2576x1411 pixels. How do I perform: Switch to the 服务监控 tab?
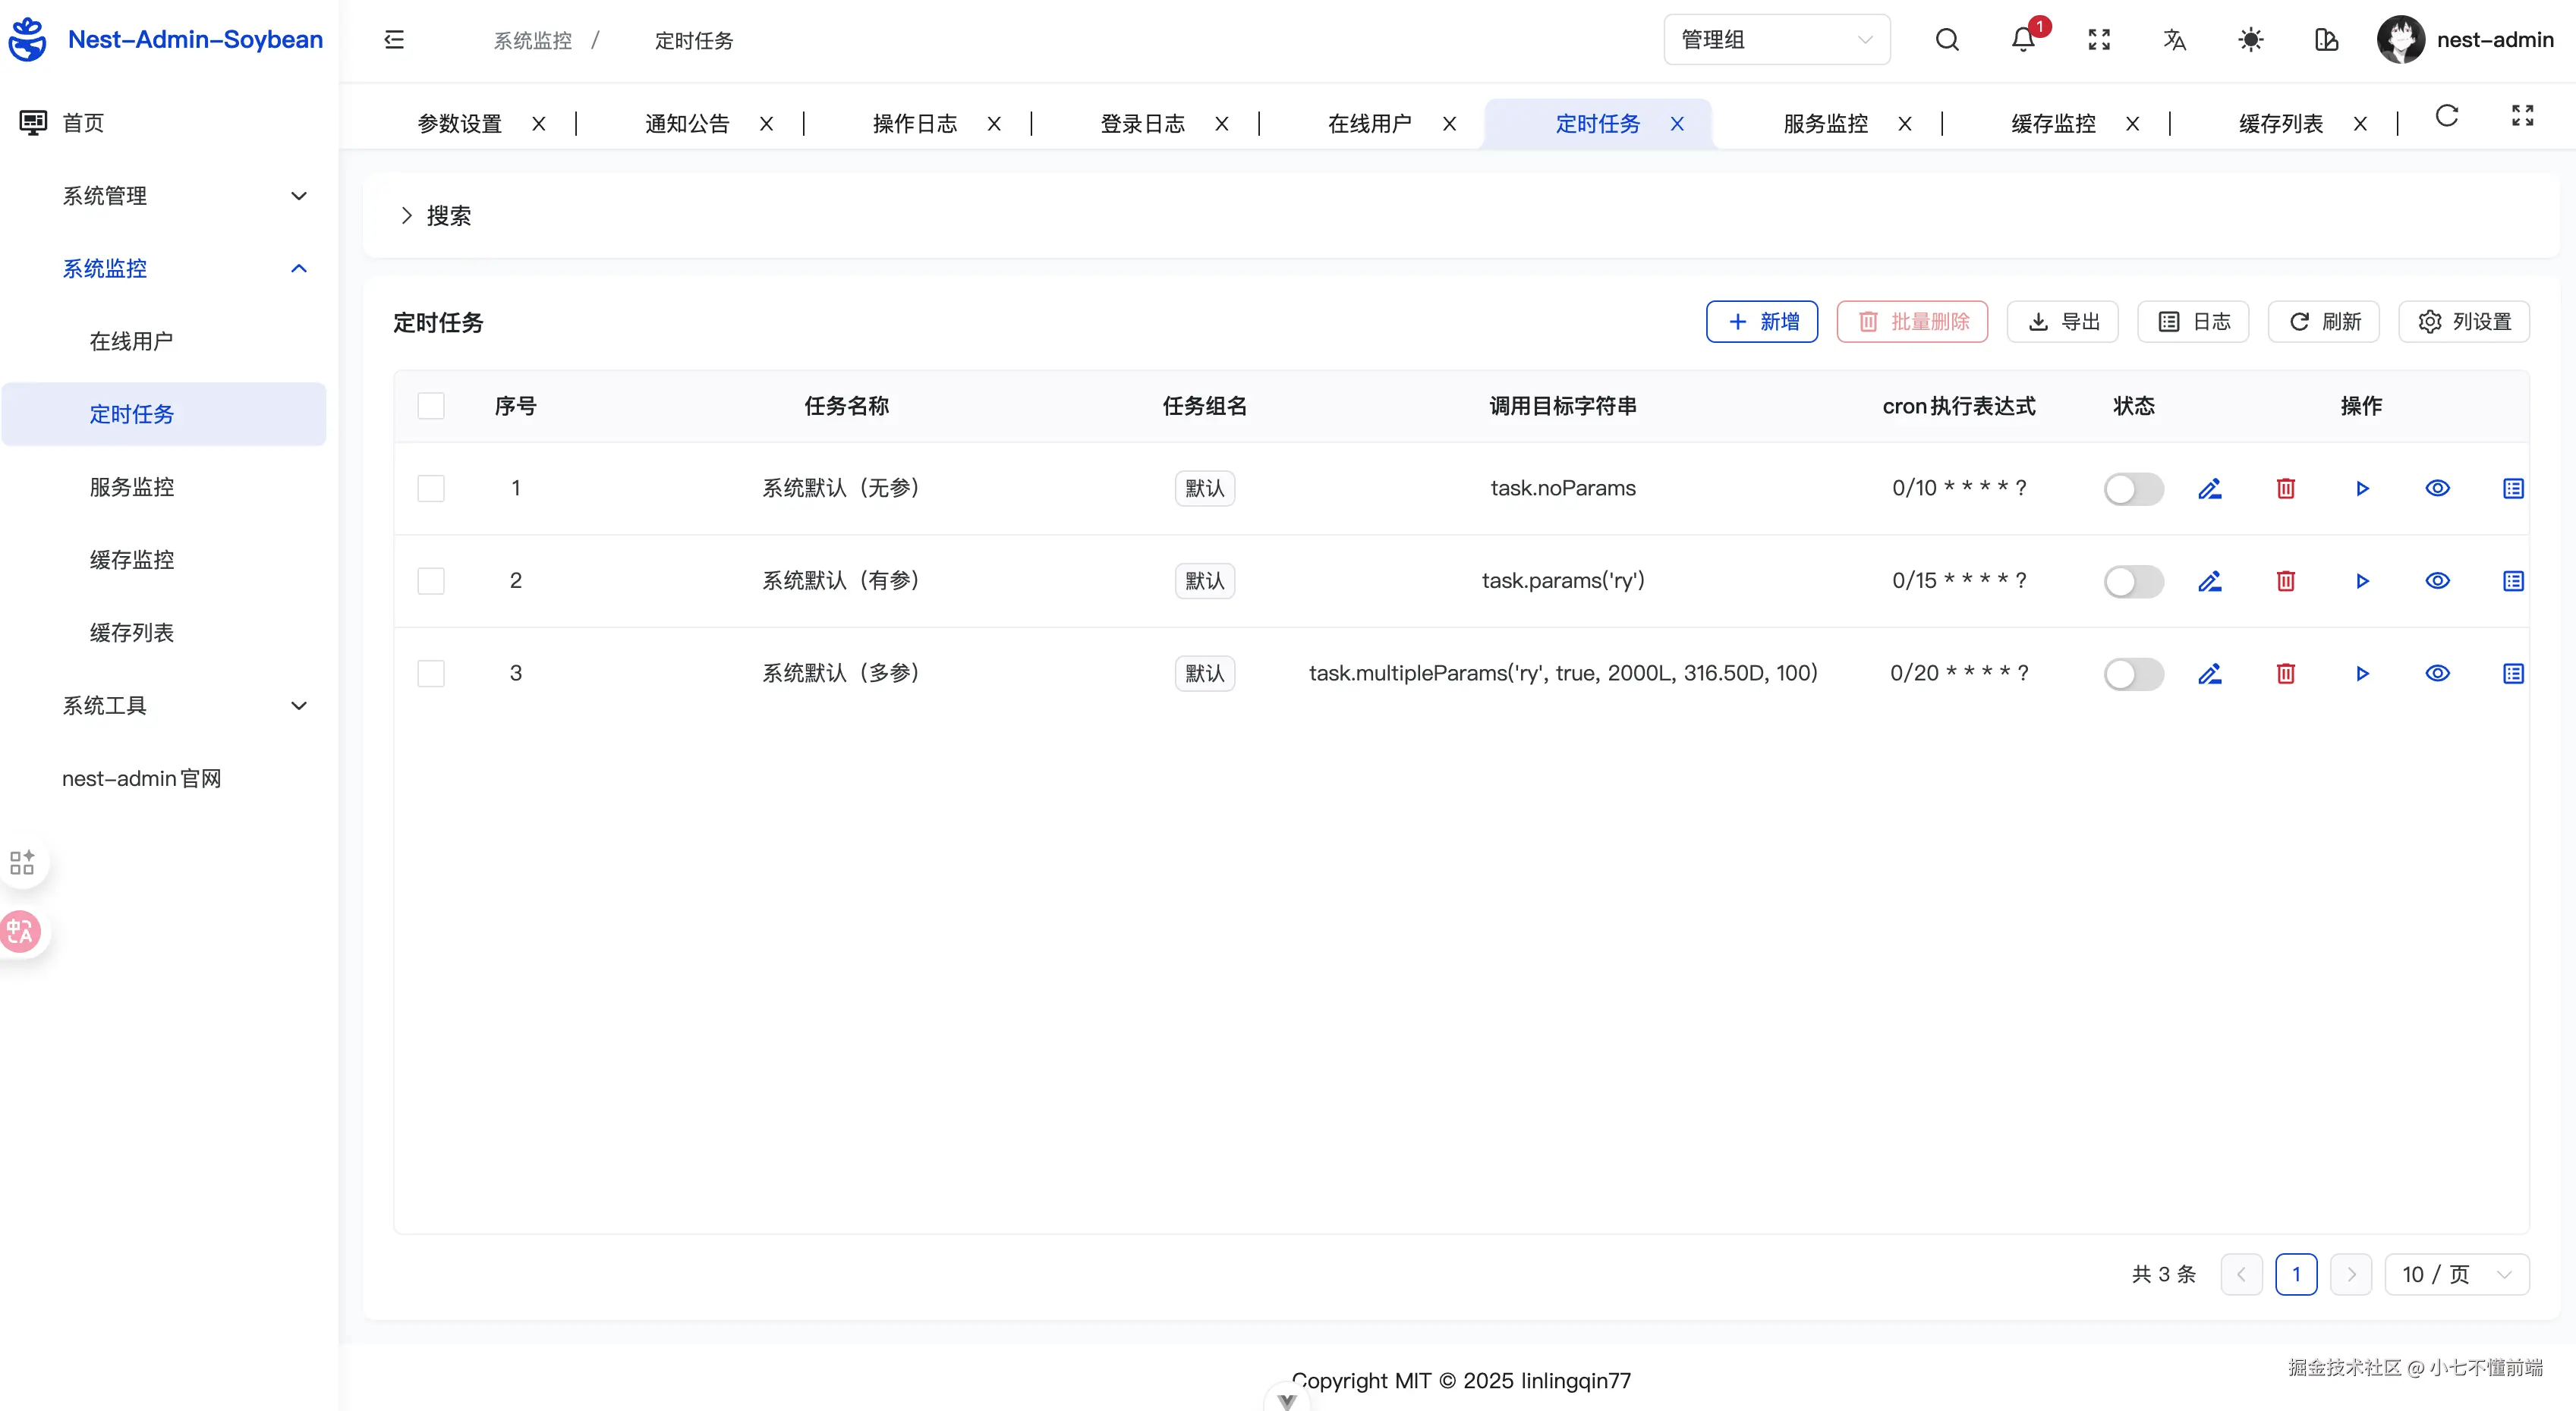coord(1825,124)
